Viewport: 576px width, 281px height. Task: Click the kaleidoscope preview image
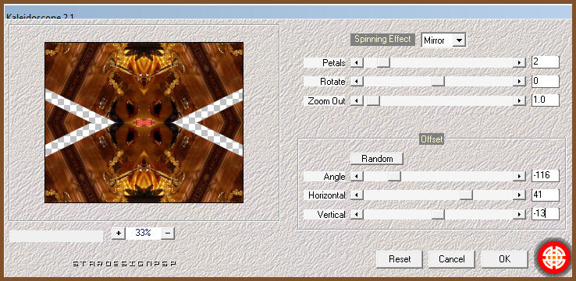(144, 122)
